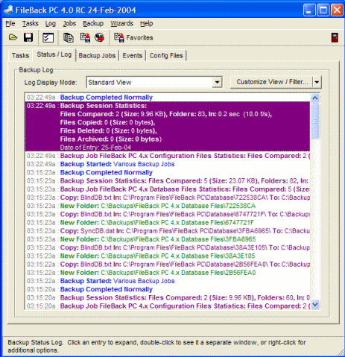
Task: Click the log scrollbar up arrow
Action: (x=315, y=98)
